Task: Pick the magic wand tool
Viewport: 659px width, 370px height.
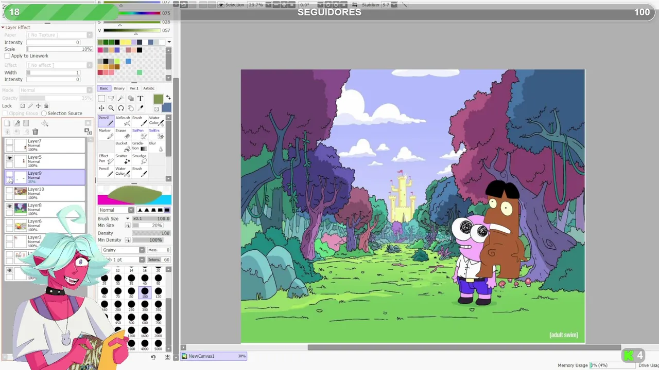Action: [x=121, y=99]
